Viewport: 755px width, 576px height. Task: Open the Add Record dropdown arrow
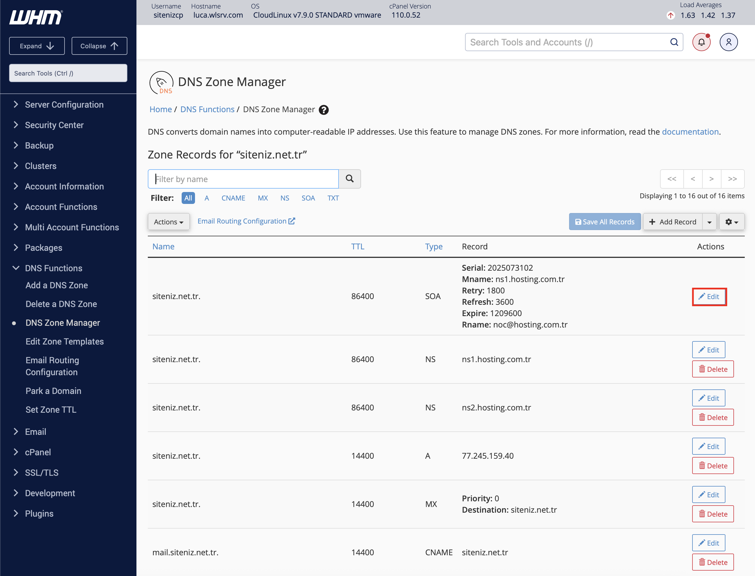(709, 222)
